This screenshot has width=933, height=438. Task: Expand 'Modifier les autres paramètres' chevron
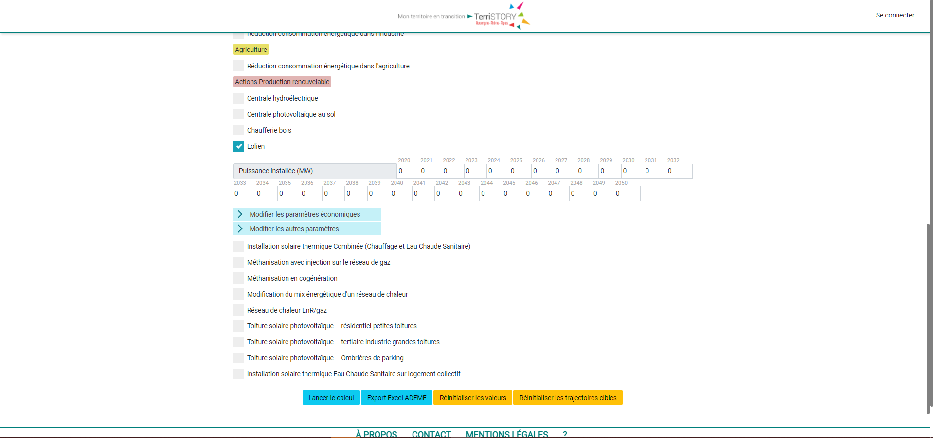(x=240, y=229)
